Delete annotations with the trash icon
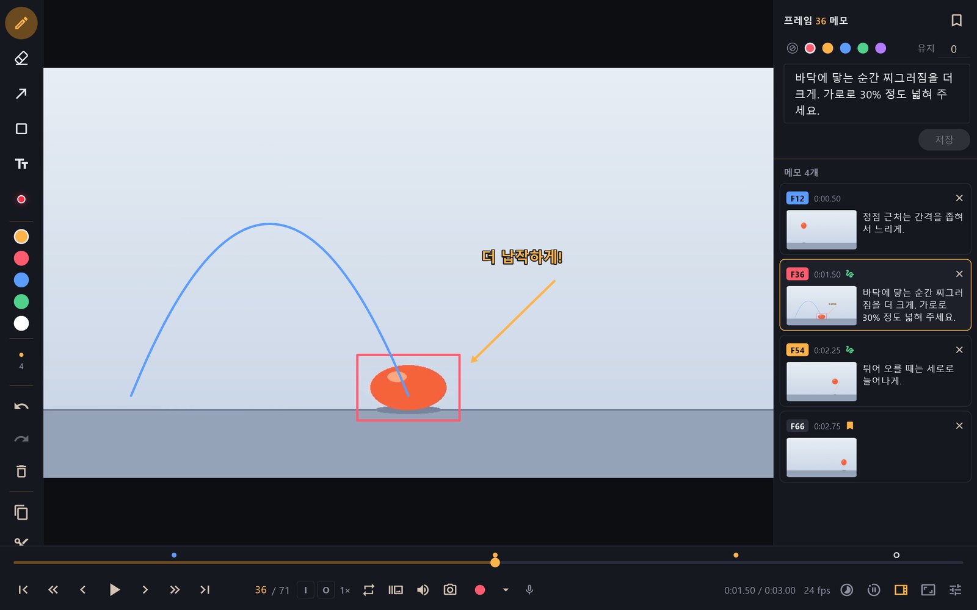 tap(21, 471)
